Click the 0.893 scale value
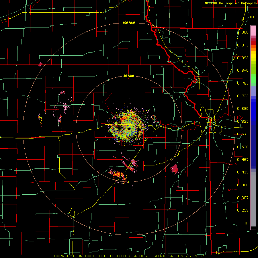Image resolution: width=258 pixels, height=258 pixels. point(243,58)
